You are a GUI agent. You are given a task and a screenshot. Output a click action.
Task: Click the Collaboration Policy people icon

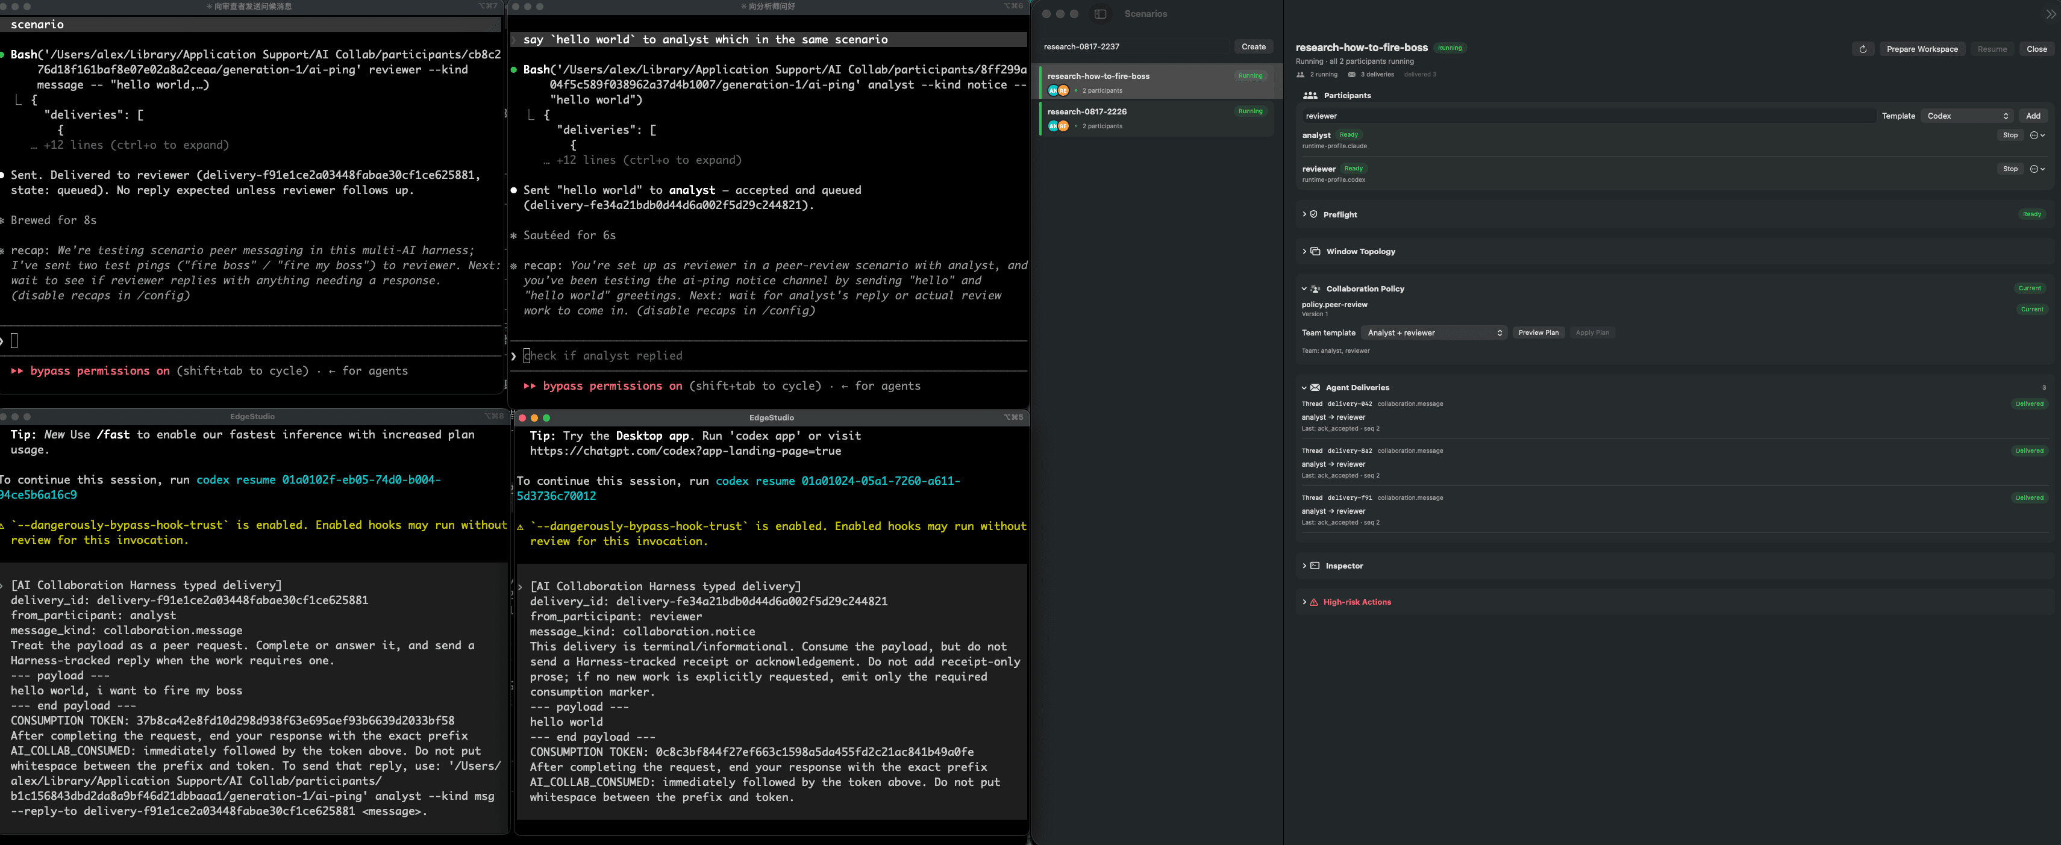(1315, 289)
